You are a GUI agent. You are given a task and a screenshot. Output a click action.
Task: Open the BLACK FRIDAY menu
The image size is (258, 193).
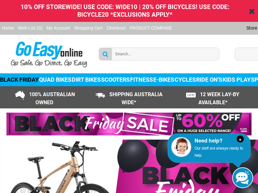(x=19, y=80)
